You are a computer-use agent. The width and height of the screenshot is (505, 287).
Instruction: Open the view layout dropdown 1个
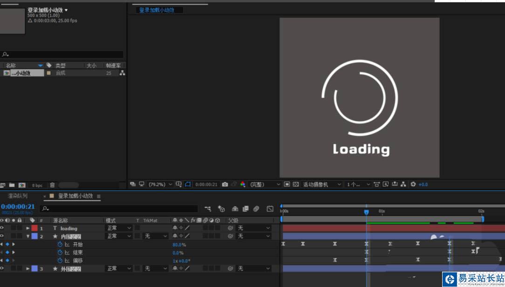[x=358, y=184]
